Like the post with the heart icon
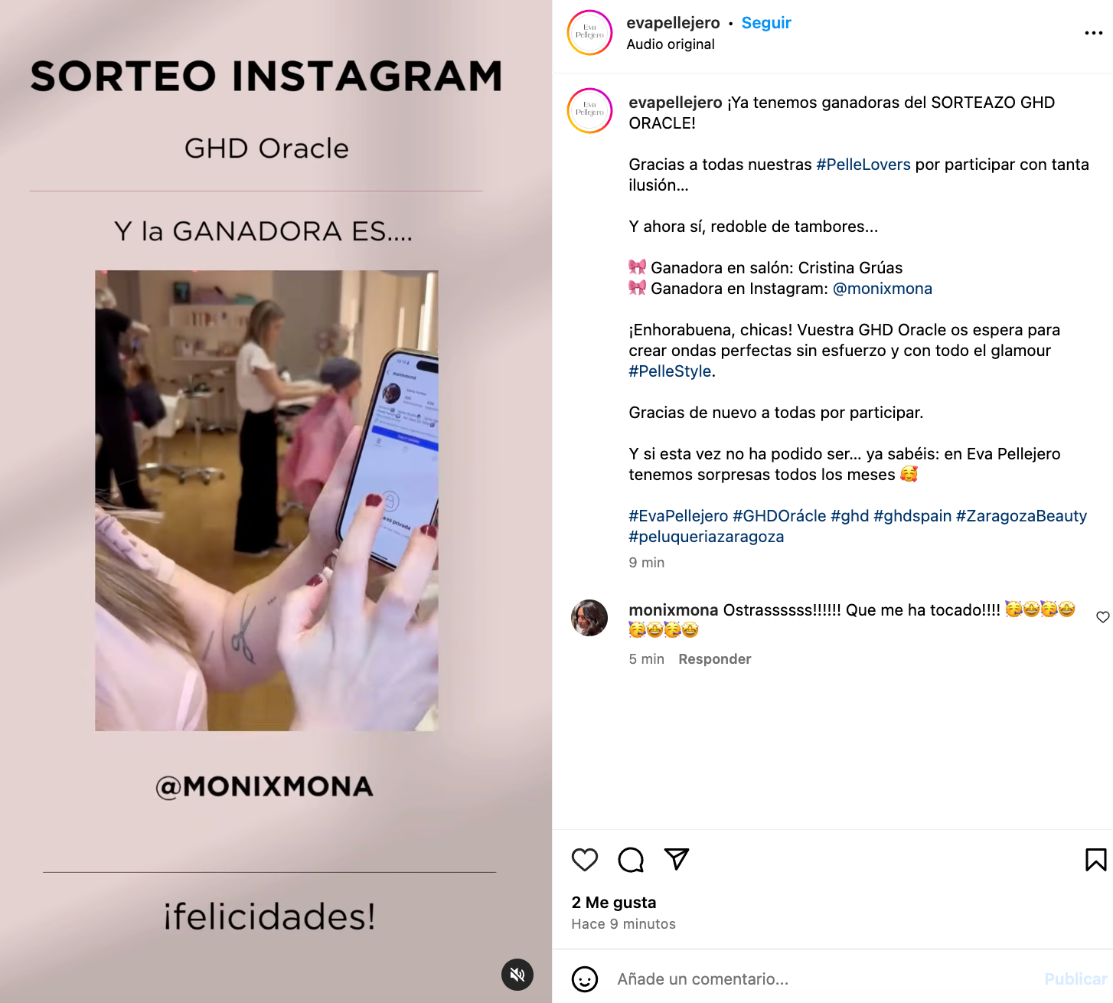 [585, 860]
